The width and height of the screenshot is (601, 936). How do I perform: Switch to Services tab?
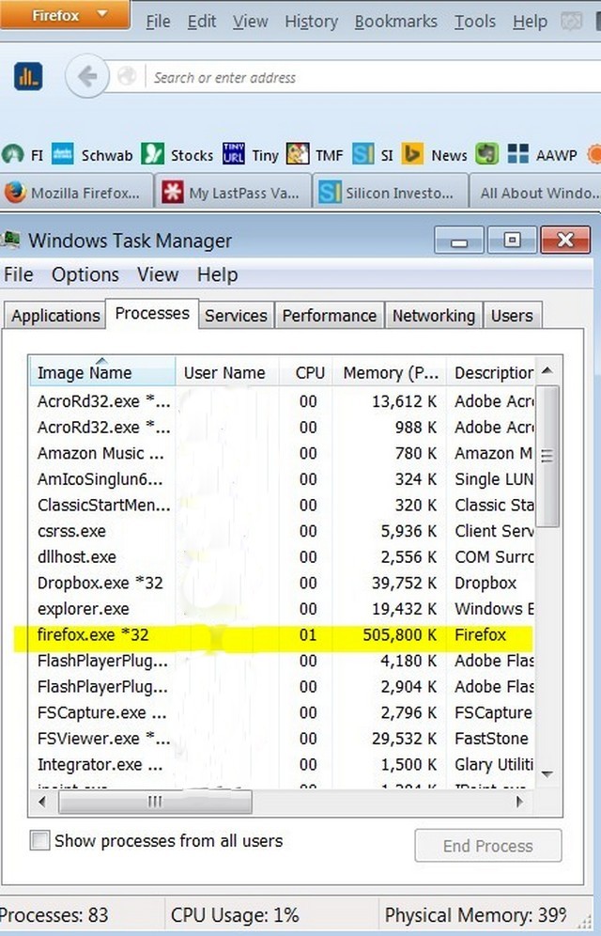click(236, 315)
